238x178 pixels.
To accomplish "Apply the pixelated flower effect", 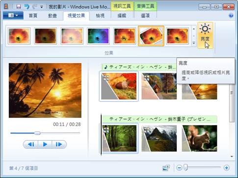I will click(x=125, y=36).
